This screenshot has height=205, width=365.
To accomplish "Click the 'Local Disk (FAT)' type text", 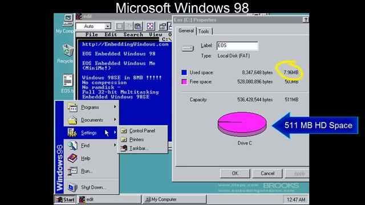I will 234,56.
